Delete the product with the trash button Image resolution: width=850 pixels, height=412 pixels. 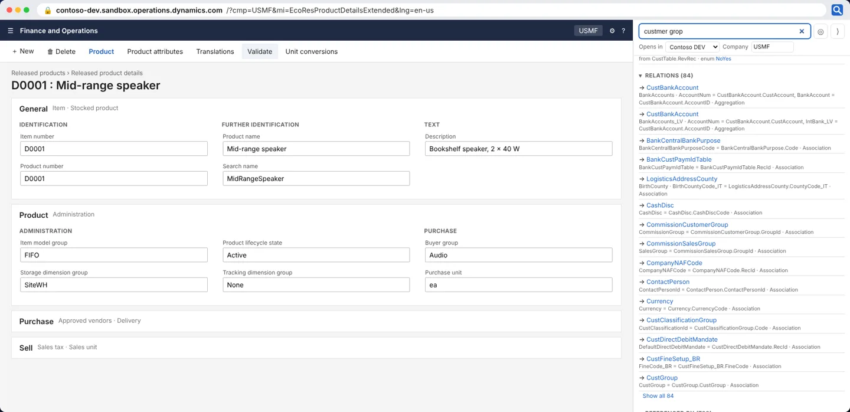[61, 51]
